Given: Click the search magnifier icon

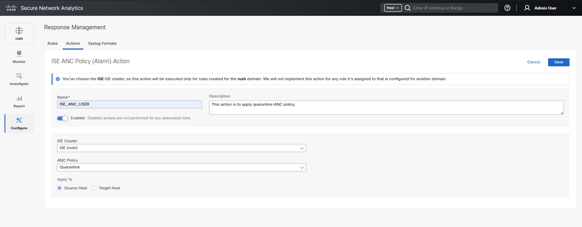Looking at the screenshot, I should [408, 8].
